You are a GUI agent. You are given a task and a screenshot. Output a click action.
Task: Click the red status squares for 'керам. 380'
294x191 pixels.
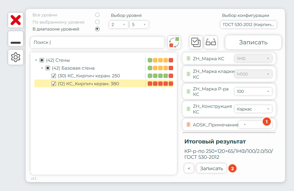[160, 83]
